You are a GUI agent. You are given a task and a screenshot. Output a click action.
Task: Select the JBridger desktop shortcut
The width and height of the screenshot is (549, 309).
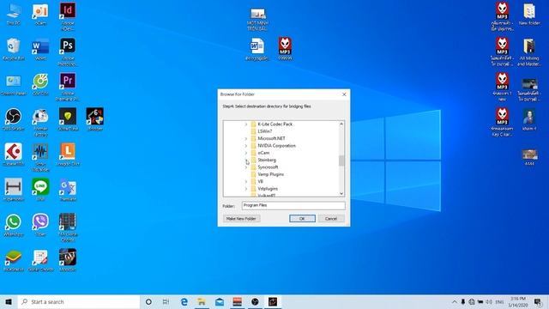coord(95,119)
